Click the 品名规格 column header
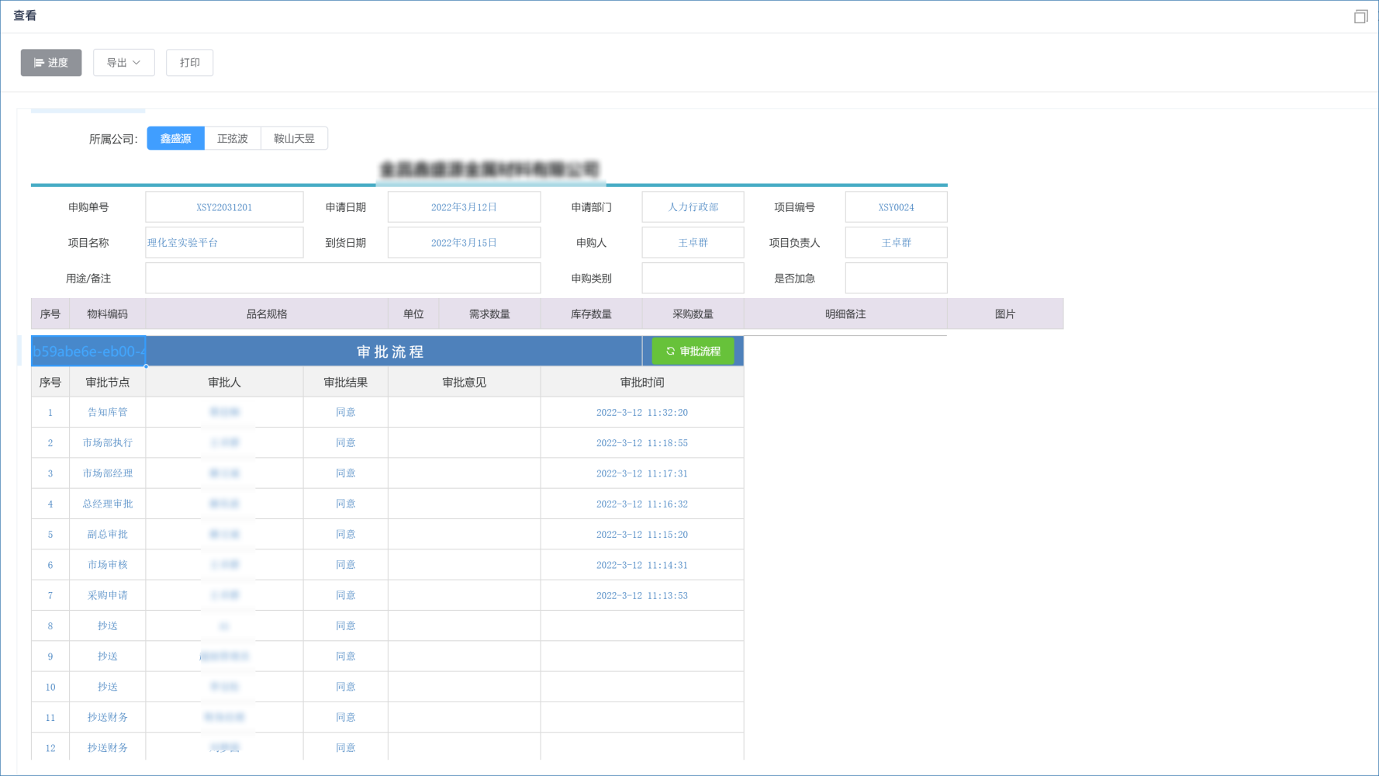Image resolution: width=1379 pixels, height=776 pixels. [x=267, y=314]
